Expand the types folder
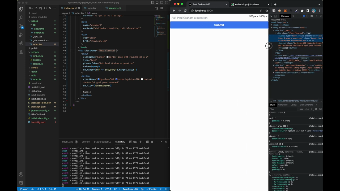The height and width of the screenshot is (191, 340). coord(34,72)
